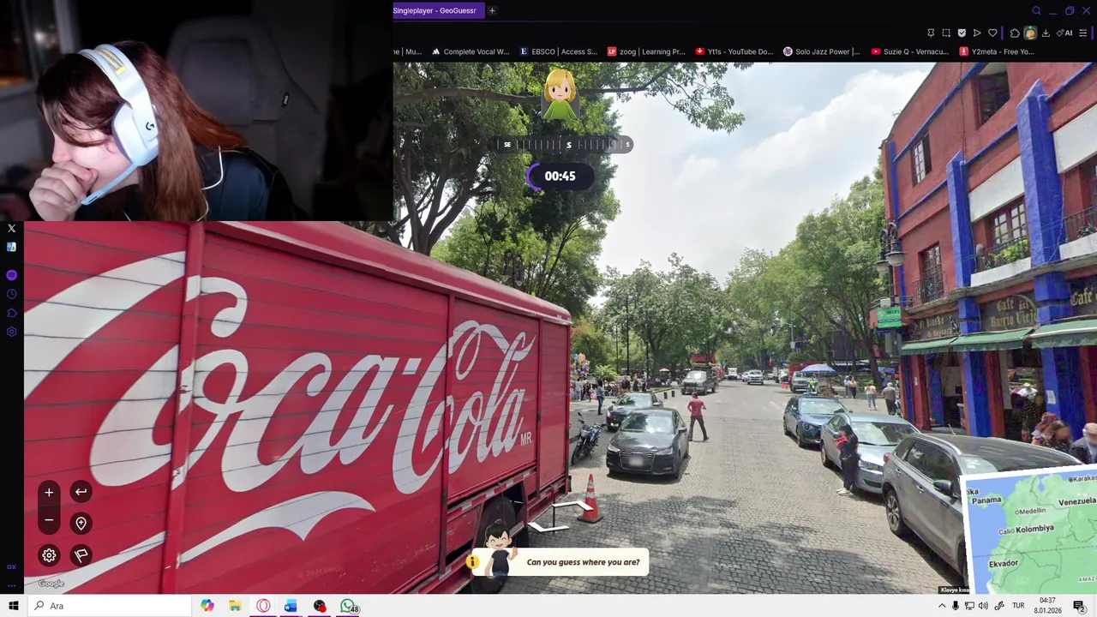Open ad blocker shield icon
The width and height of the screenshot is (1097, 617).
point(962,33)
